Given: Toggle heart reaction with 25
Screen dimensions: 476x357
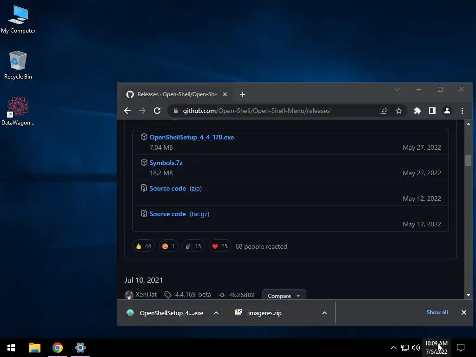Looking at the screenshot, I should [x=220, y=246].
